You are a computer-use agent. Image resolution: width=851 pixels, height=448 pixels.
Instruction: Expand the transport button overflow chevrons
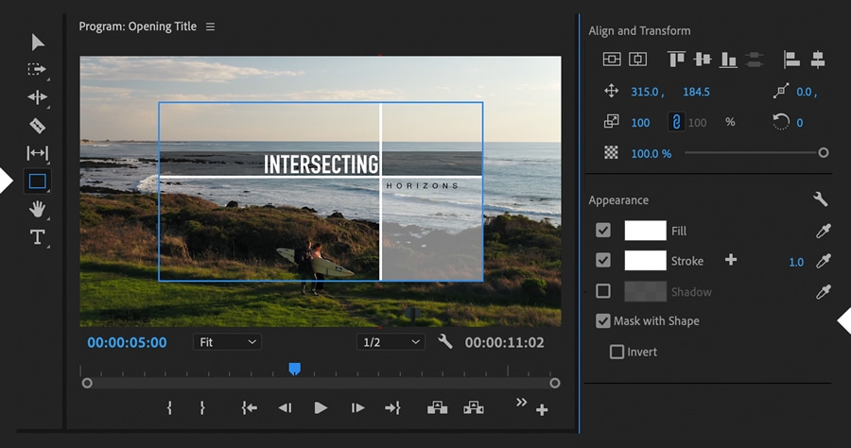tap(521, 403)
